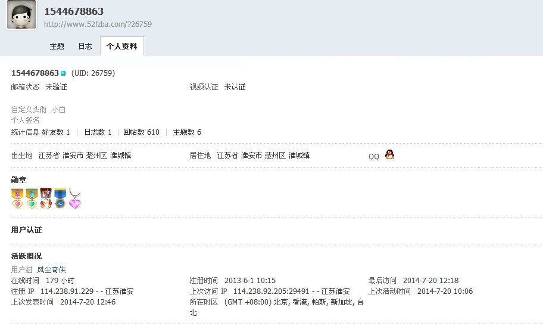Click the 注册 IP 114.238.91.229 value
This screenshot has height=326, width=543.
[87, 291]
